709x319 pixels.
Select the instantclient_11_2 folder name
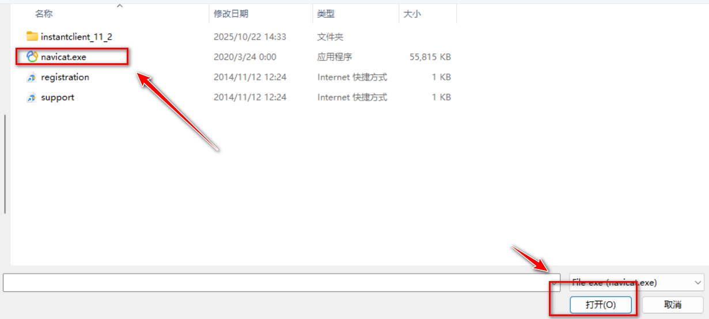(77, 37)
